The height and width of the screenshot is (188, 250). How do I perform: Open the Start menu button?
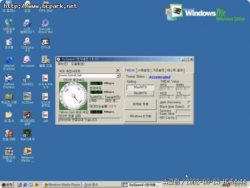[7, 185]
